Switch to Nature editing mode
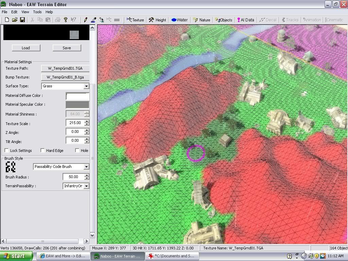 tap(202, 20)
